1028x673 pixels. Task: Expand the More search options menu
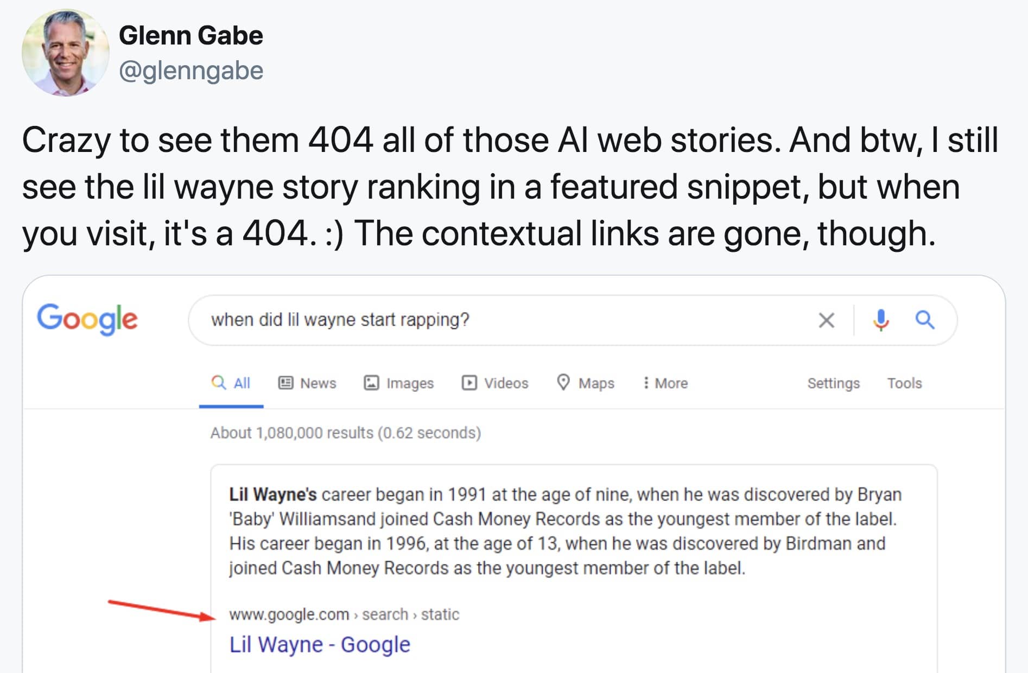pos(665,383)
